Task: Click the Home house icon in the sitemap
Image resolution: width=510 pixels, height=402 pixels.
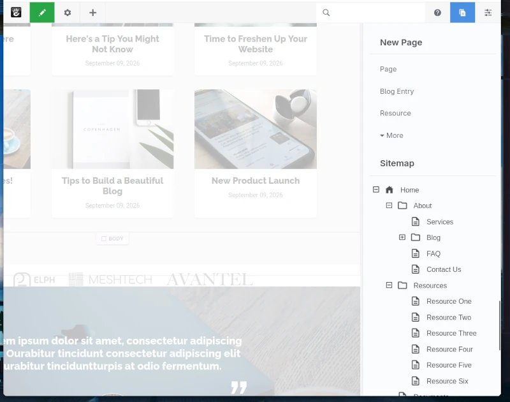Action: pyautogui.click(x=390, y=190)
